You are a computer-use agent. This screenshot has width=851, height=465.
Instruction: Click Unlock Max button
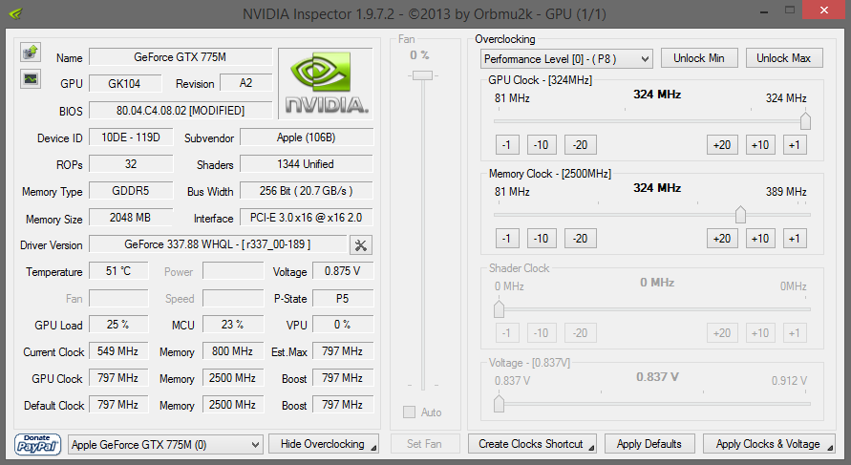784,58
